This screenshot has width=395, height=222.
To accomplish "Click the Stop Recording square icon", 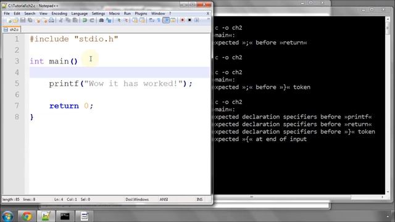I will pyautogui.click(x=189, y=20).
